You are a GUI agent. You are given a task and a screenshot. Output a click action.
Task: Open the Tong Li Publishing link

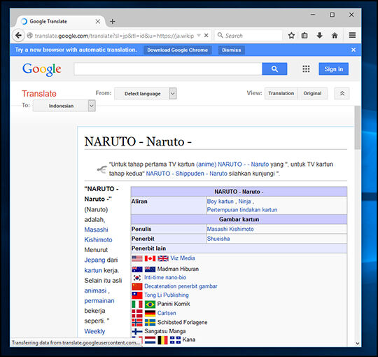coord(167,295)
